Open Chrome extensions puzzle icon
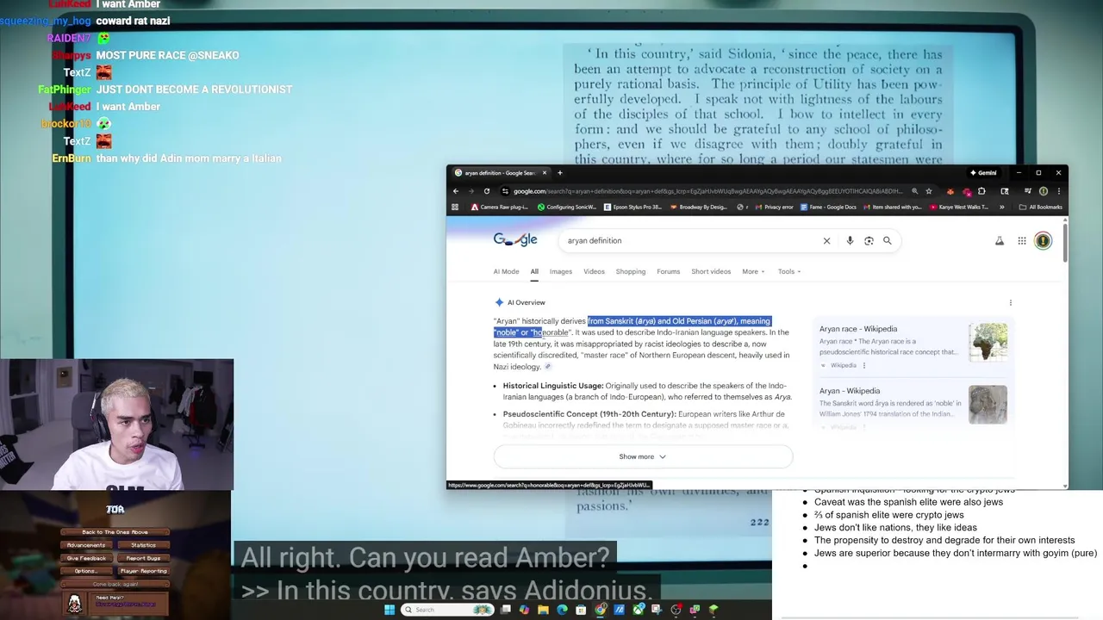 981,191
